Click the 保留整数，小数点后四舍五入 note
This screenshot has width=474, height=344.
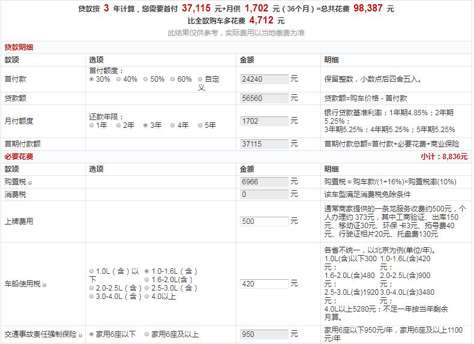[373, 79]
